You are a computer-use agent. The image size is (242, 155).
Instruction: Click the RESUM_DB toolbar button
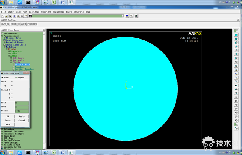click(x=15, y=24)
